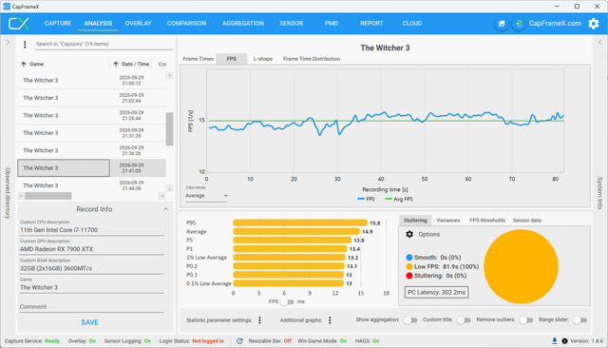
Task: Open stuttering Options gear icon
Action: point(409,234)
